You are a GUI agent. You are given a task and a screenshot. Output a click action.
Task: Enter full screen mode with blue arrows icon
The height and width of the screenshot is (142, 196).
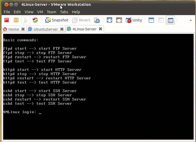pos(110,20)
